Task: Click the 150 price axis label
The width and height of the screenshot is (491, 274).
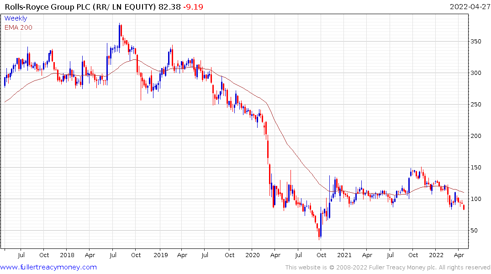Action: 476,168
